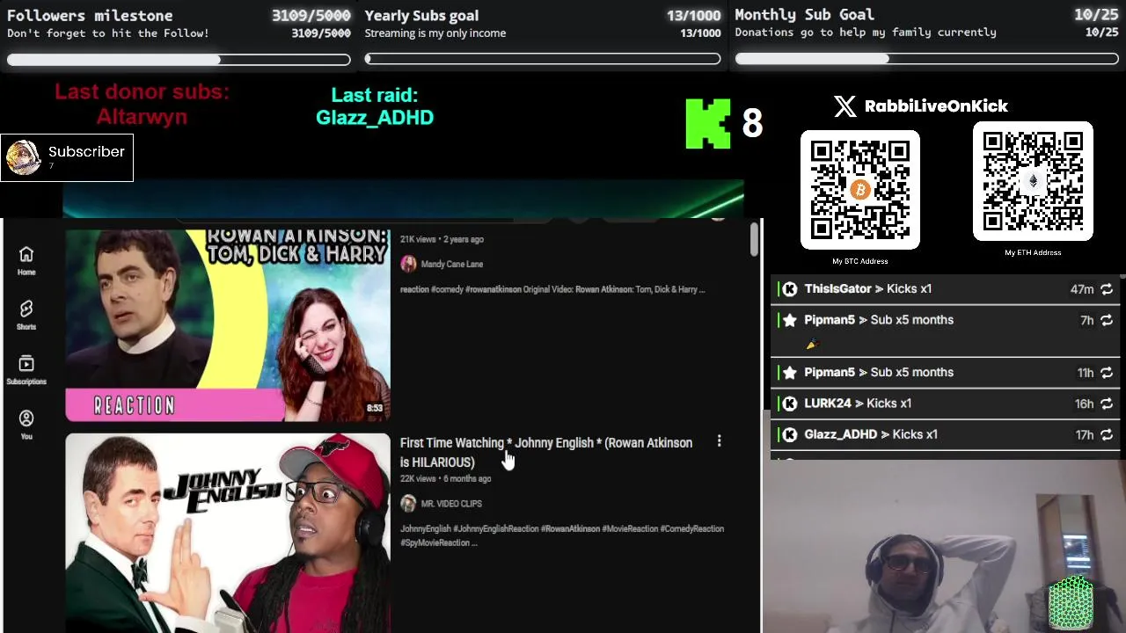Click the Bitcoin QR code
Viewport: 1126px width, 633px height.
860,190
